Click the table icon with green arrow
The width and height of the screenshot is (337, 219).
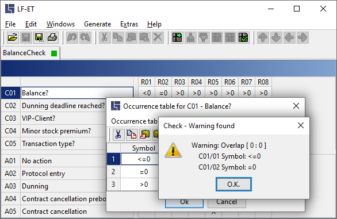(x=177, y=37)
